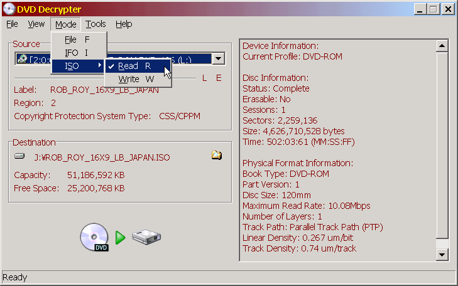
Task: Click the DVD Decrypter title bar icon
Action: (x=9, y=9)
